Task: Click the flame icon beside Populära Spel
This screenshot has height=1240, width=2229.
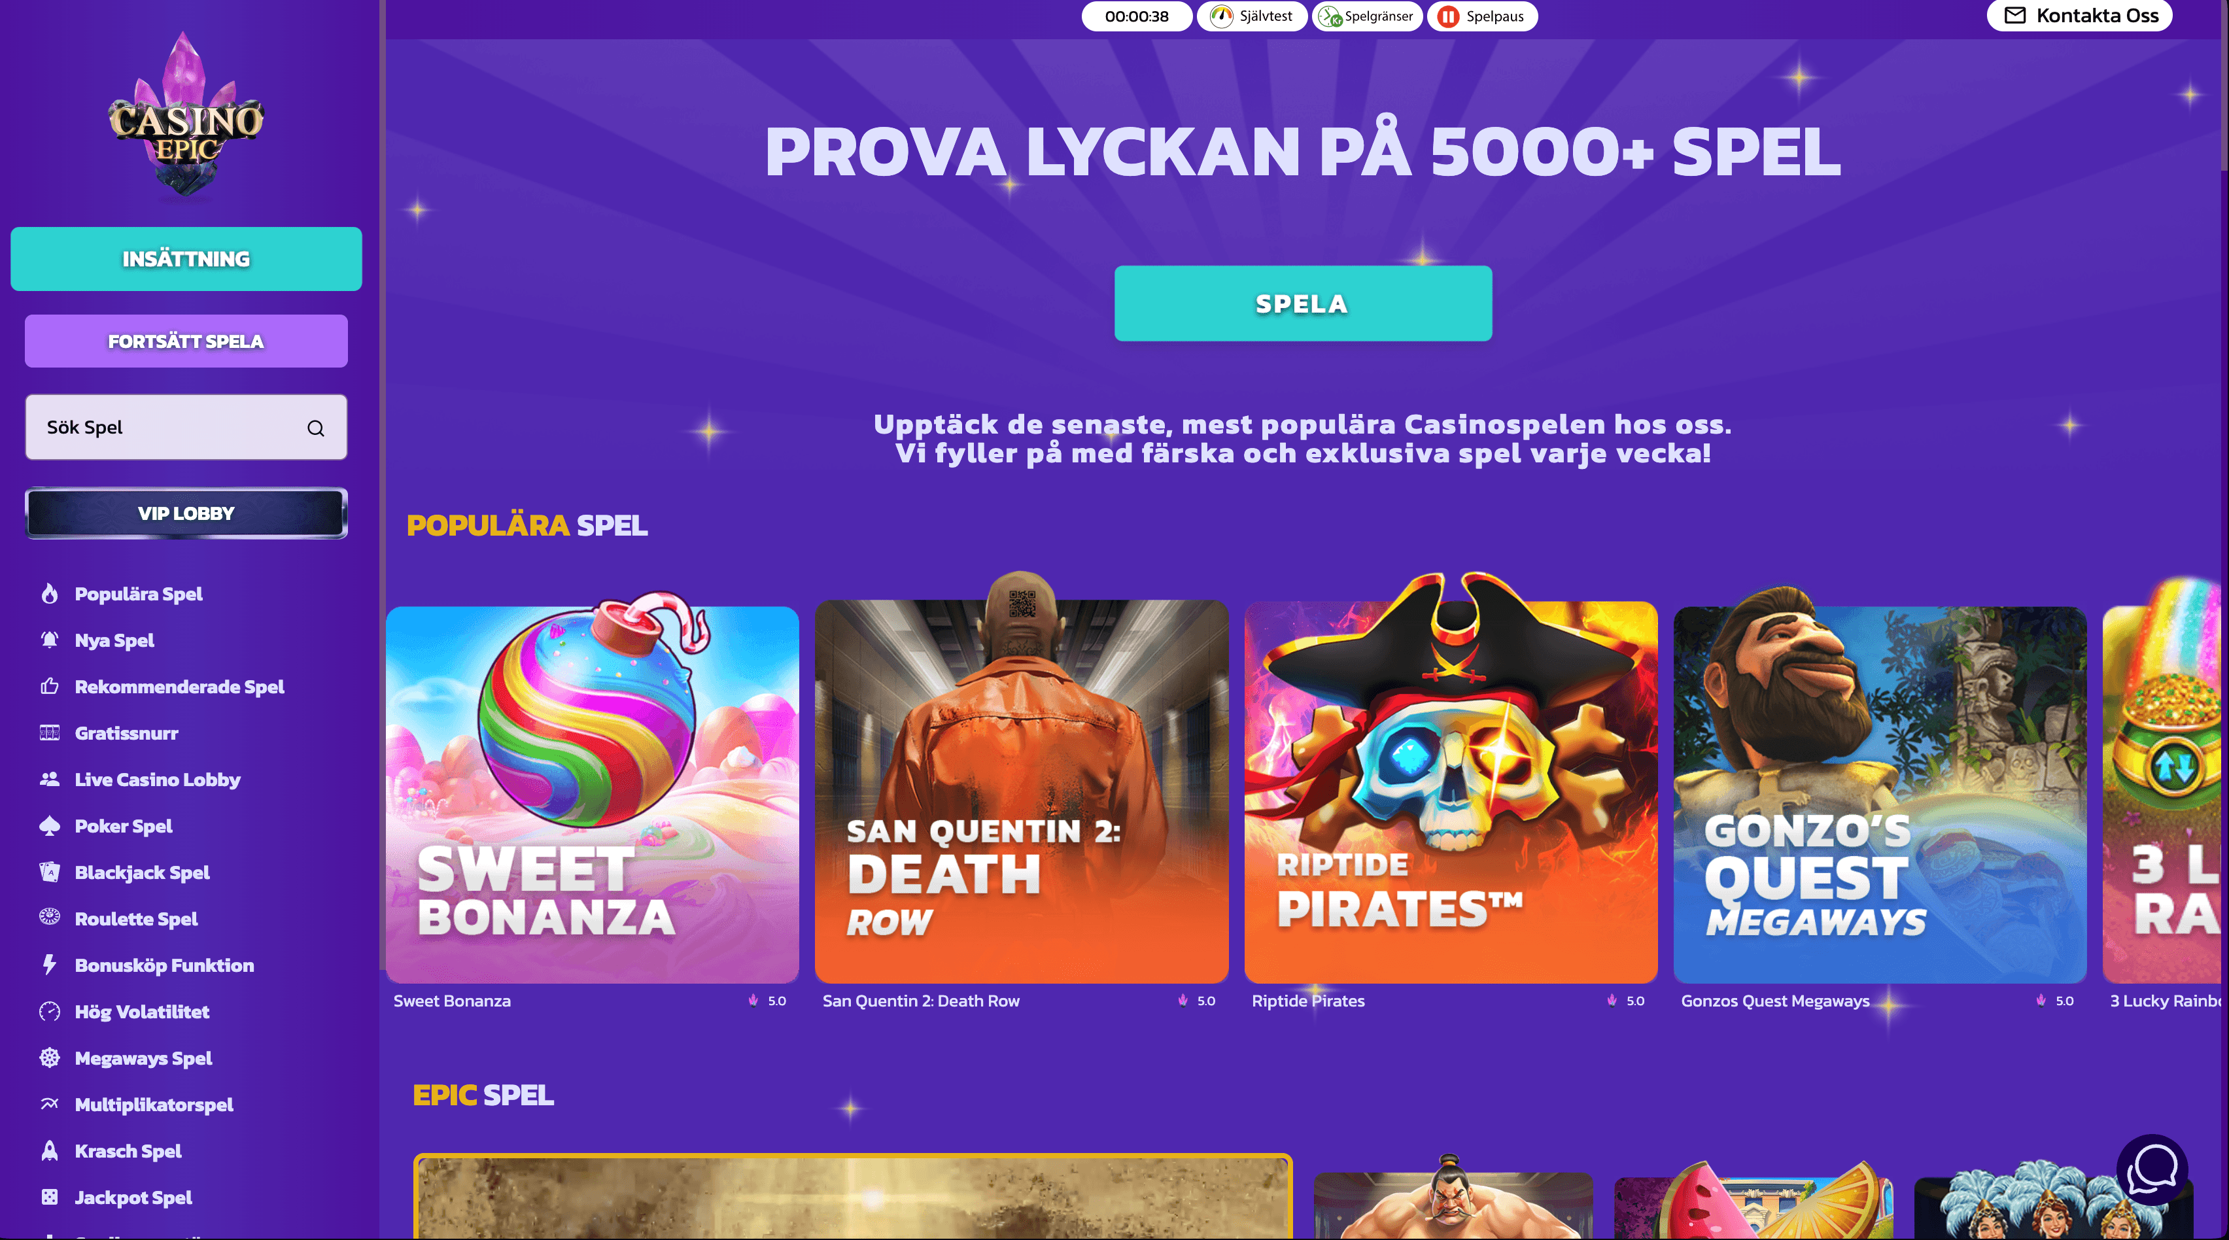Action: (x=49, y=594)
